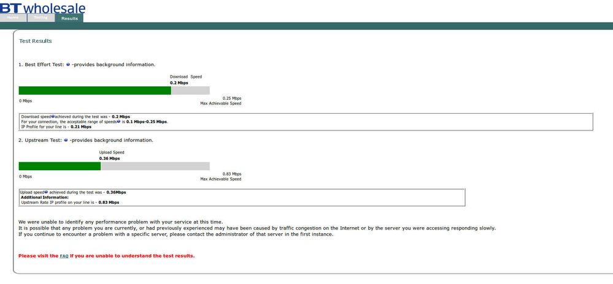613x284 pixels.
Task: Click info icon after 'acceptable range of speeds'
Action: (x=118, y=121)
